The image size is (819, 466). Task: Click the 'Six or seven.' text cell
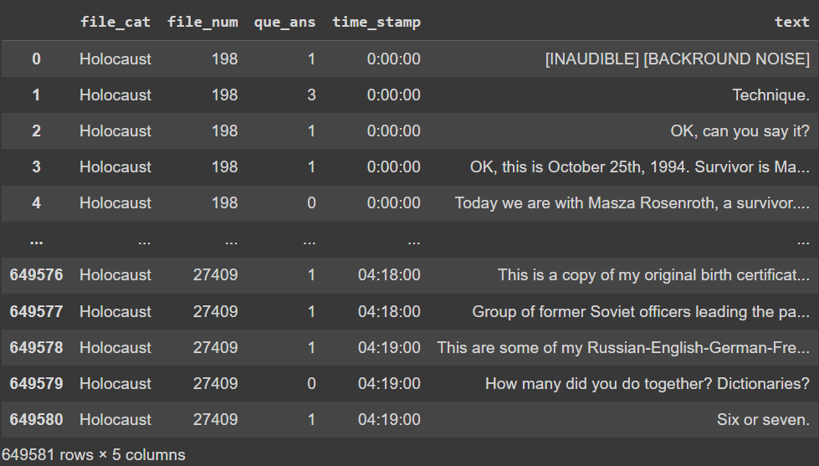763,419
